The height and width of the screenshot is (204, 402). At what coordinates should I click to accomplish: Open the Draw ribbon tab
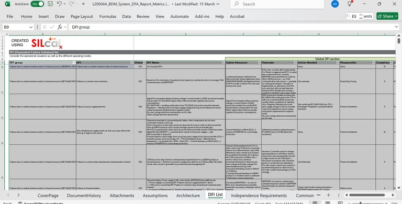(60, 16)
